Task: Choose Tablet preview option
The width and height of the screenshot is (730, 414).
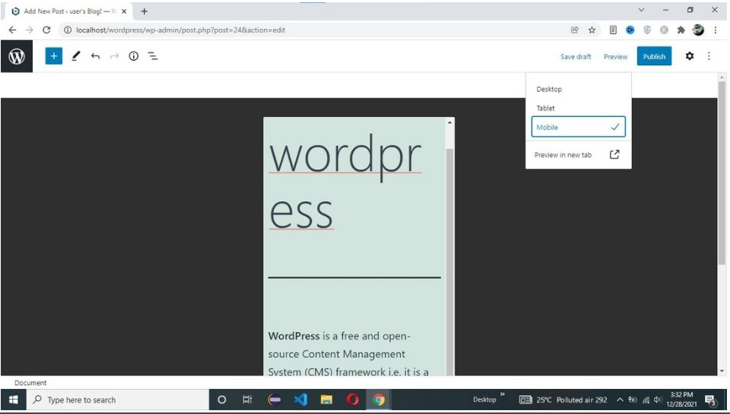Action: [x=578, y=108]
